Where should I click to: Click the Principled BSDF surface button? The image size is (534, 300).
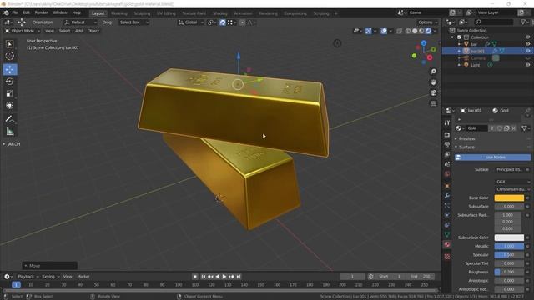click(510, 169)
